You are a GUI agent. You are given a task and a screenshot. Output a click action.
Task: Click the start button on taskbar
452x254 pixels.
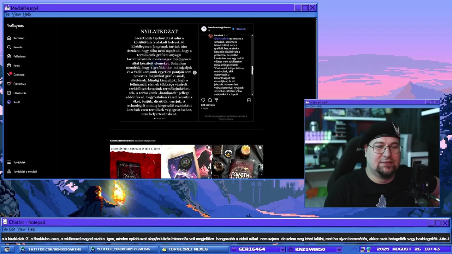(7, 249)
